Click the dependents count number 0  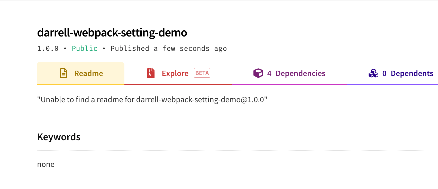[384, 73]
